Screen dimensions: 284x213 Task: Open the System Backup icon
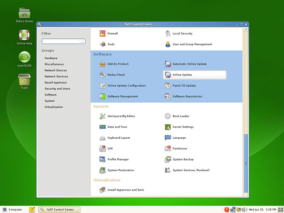168,159
